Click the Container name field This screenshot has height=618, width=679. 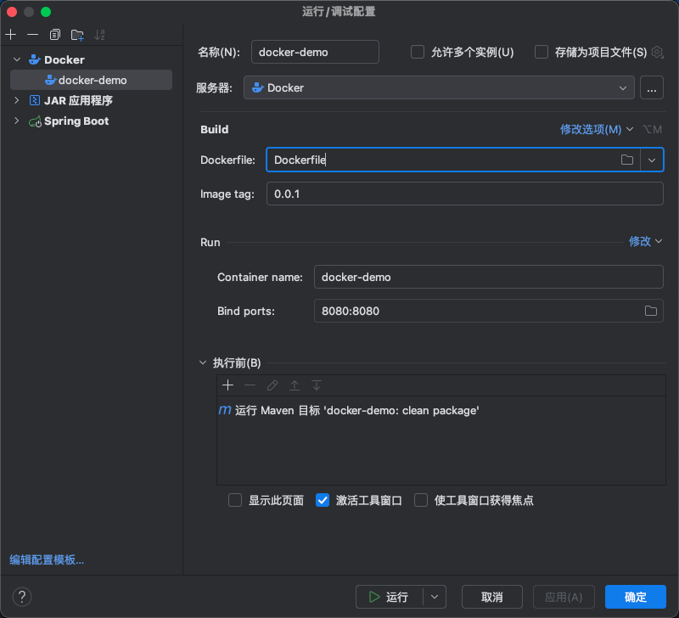pos(489,277)
